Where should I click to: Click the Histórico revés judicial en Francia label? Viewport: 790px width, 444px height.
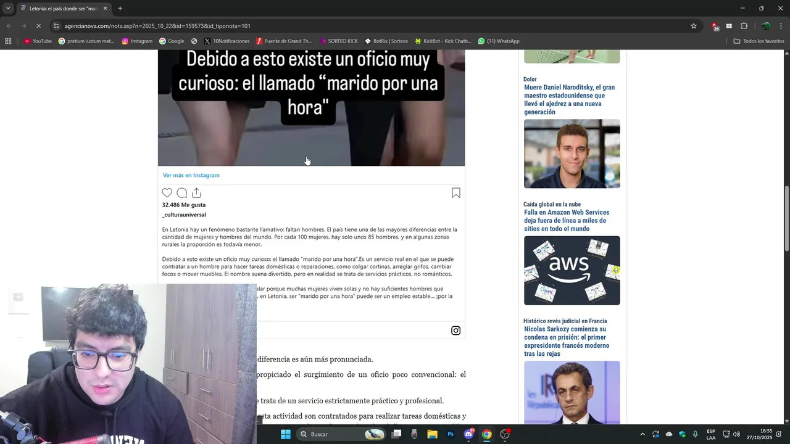pyautogui.click(x=565, y=321)
